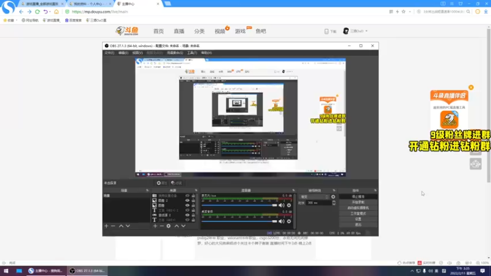
Task: Go to browser home page icon
Action: (56, 12)
